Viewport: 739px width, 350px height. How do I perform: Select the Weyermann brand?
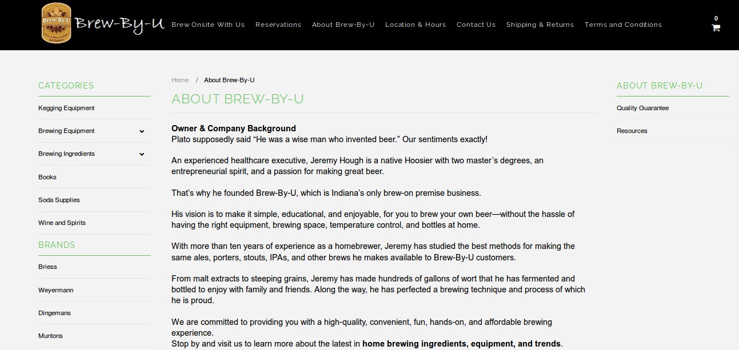tap(55, 290)
